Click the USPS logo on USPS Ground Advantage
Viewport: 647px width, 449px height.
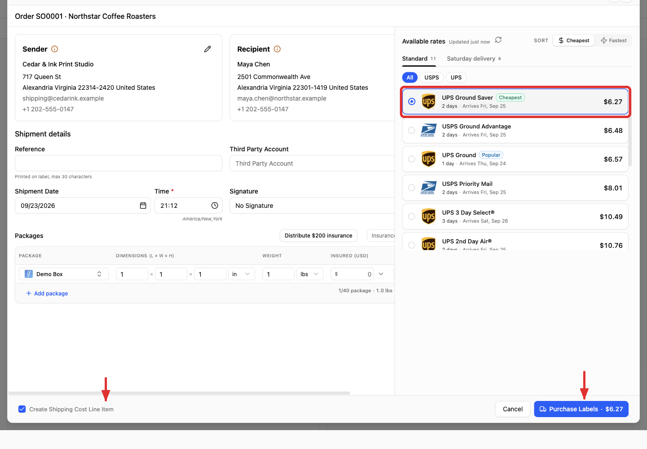point(429,130)
